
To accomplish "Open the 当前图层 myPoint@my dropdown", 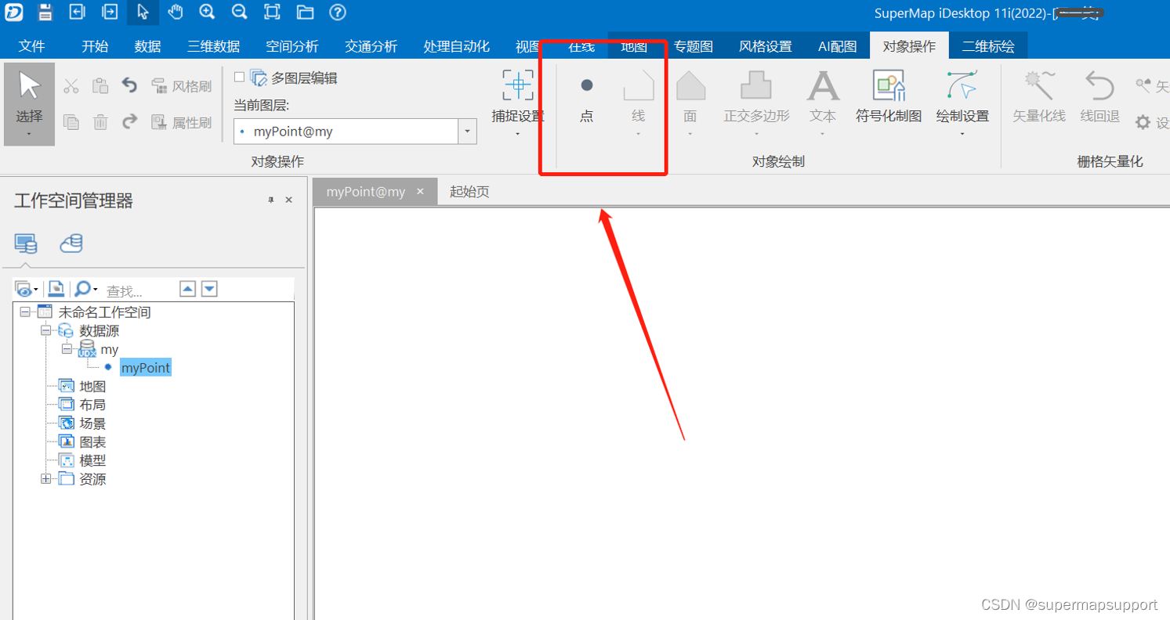I will pos(467,132).
